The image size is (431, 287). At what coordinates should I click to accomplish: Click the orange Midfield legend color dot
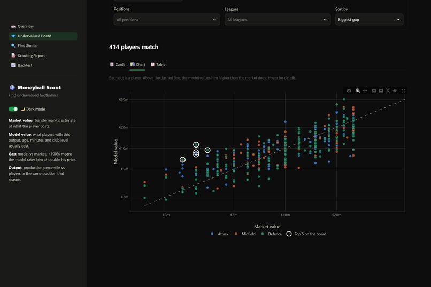(236, 234)
